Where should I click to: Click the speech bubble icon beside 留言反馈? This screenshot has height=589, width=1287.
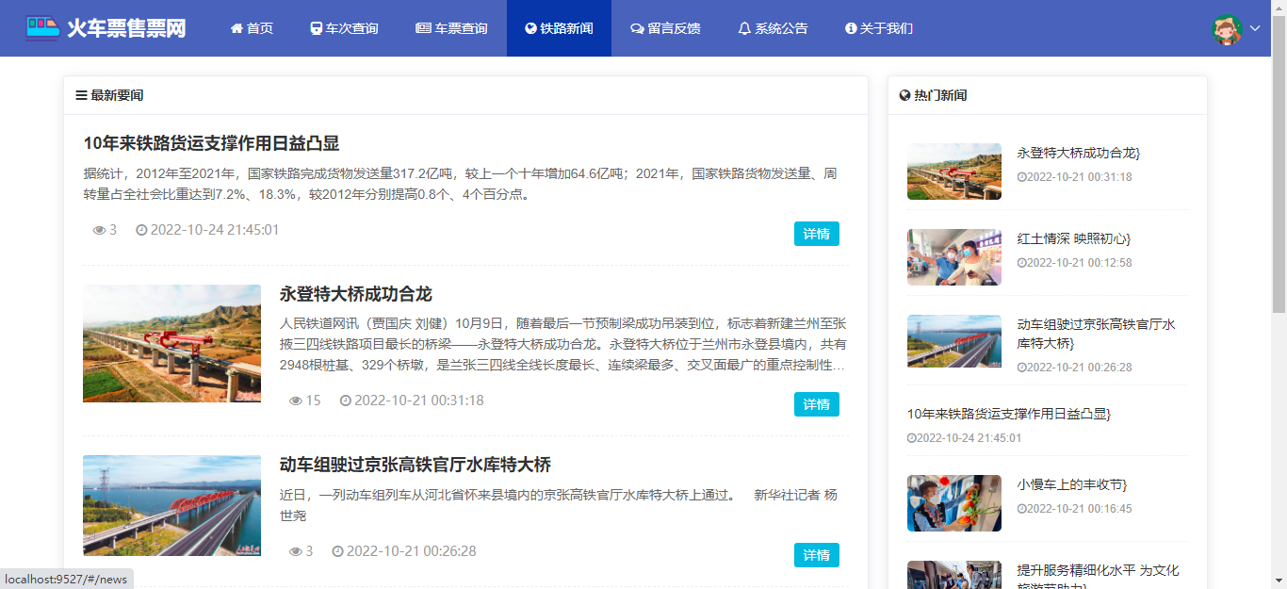[x=637, y=28]
